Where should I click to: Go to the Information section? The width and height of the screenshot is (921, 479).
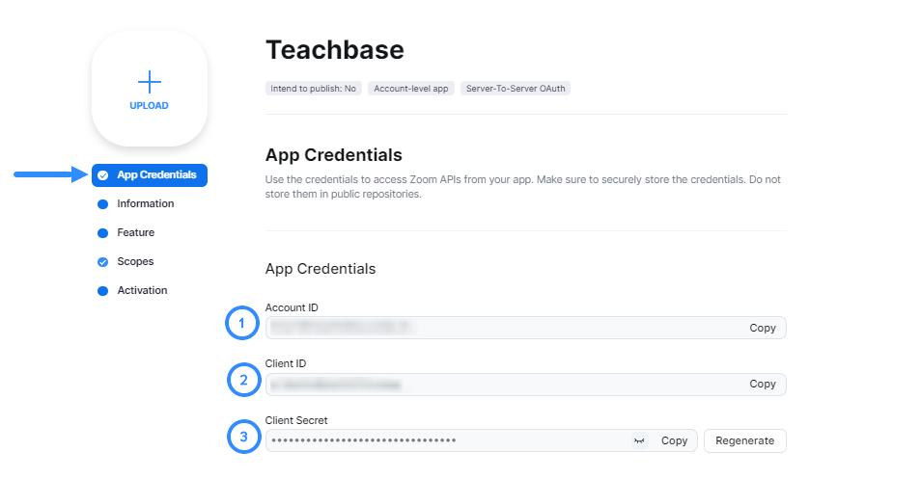click(145, 203)
